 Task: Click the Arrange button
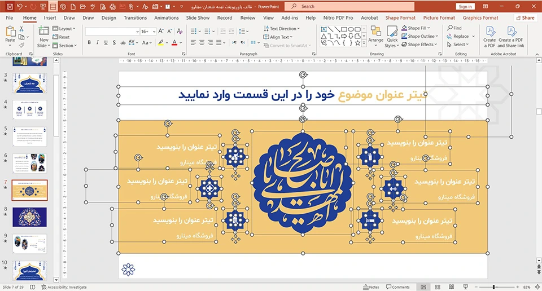coord(376,37)
